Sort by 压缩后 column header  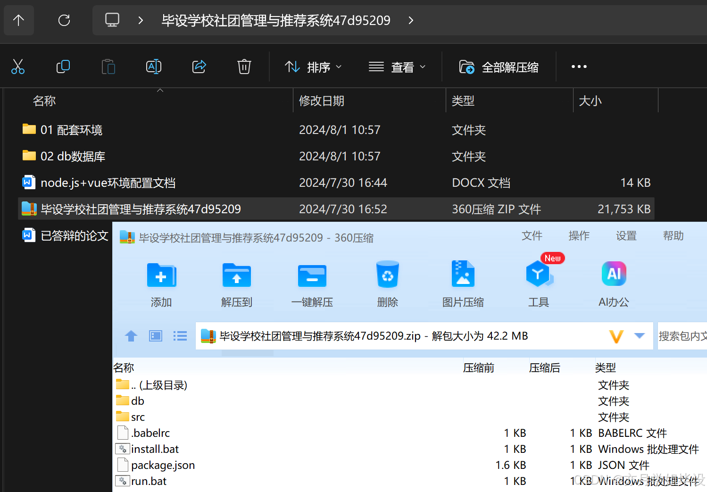[544, 367]
